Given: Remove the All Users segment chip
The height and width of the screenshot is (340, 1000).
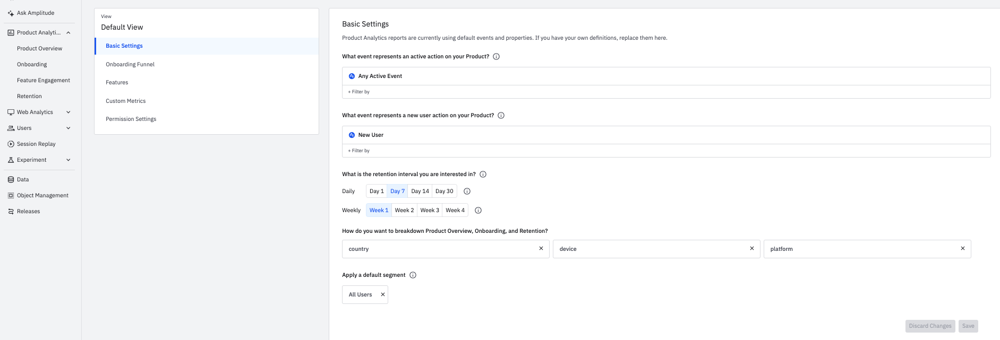Looking at the screenshot, I should tap(382, 294).
